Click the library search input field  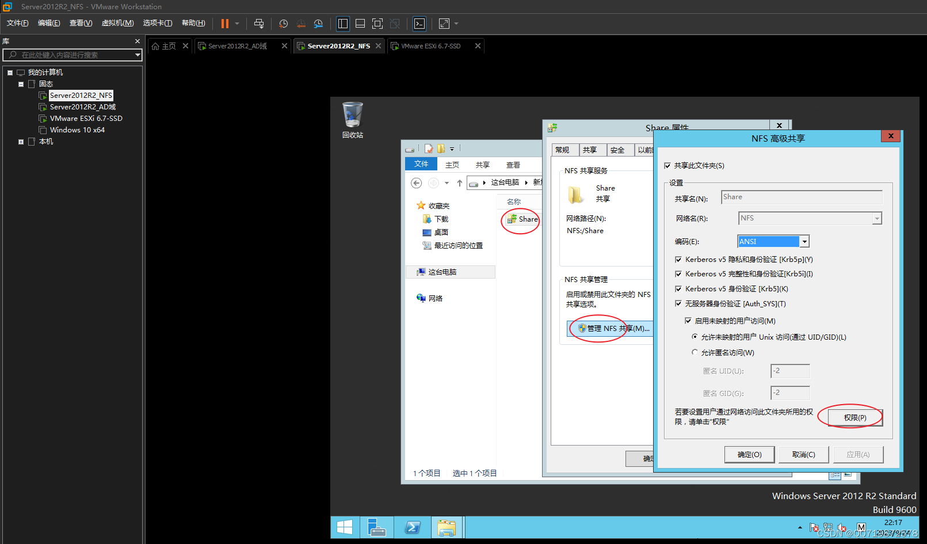pyautogui.click(x=72, y=55)
